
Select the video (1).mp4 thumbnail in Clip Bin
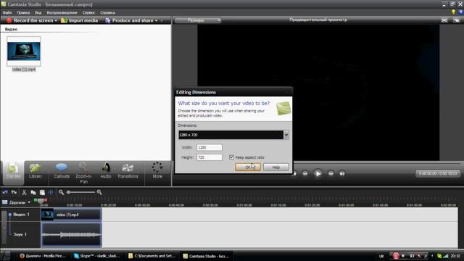coord(24,51)
